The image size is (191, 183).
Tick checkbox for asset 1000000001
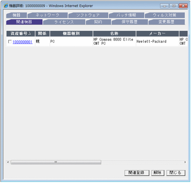[x=10, y=42]
